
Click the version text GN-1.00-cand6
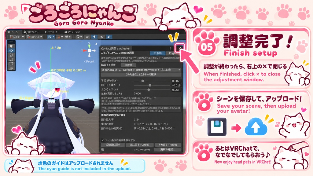(142, 149)
